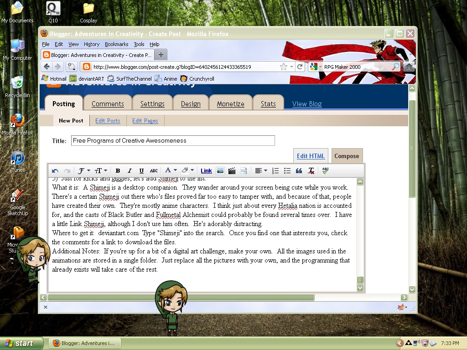Open Firefox Bookmarks menu
The height and width of the screenshot is (350, 467).
116,44
